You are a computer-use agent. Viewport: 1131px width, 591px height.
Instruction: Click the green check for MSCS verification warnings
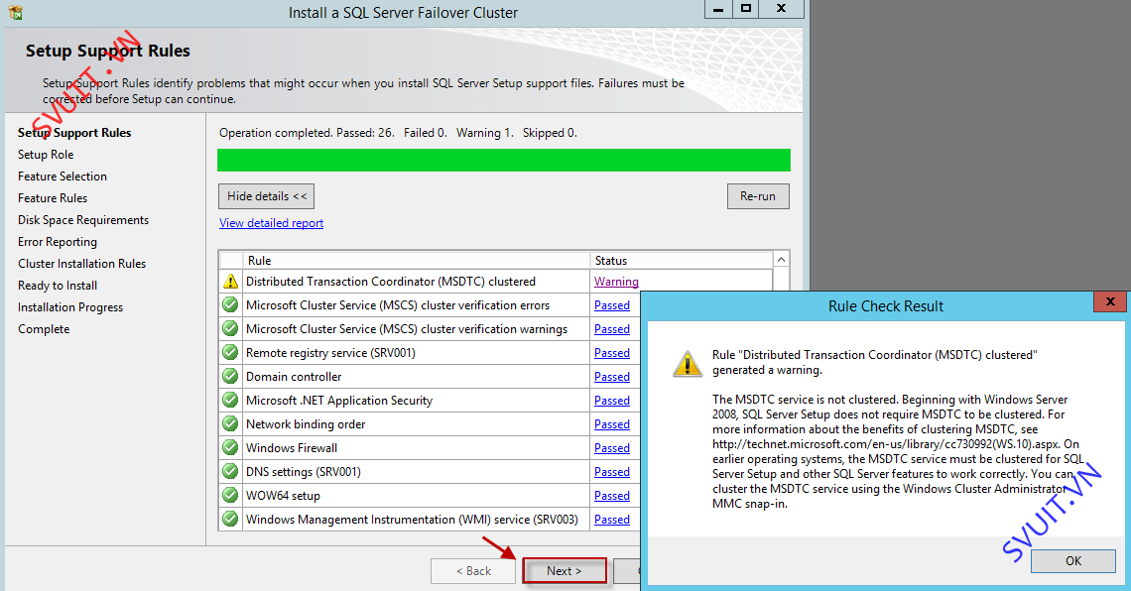(230, 328)
